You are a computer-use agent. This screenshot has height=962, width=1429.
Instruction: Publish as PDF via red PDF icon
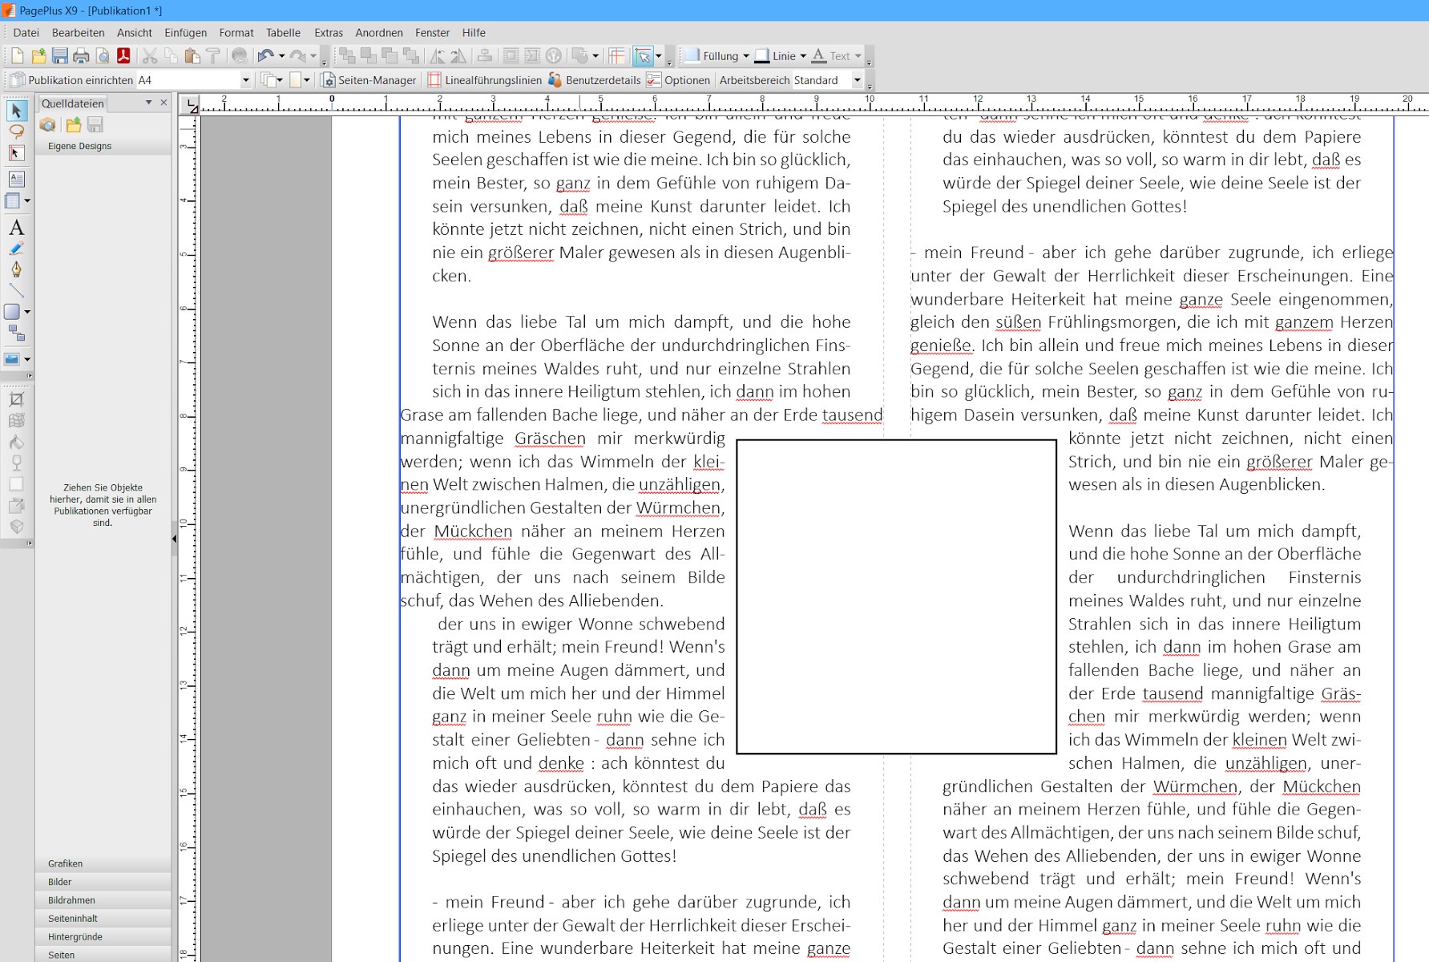coord(123,55)
